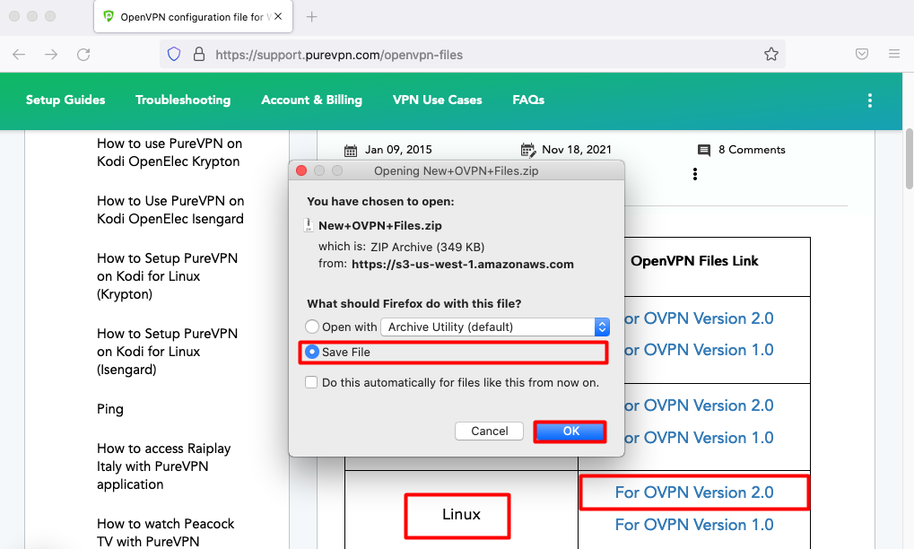The width and height of the screenshot is (914, 549).
Task: Click the source URL s3-us-west-1.amazonaws.com
Action: pyautogui.click(x=462, y=264)
